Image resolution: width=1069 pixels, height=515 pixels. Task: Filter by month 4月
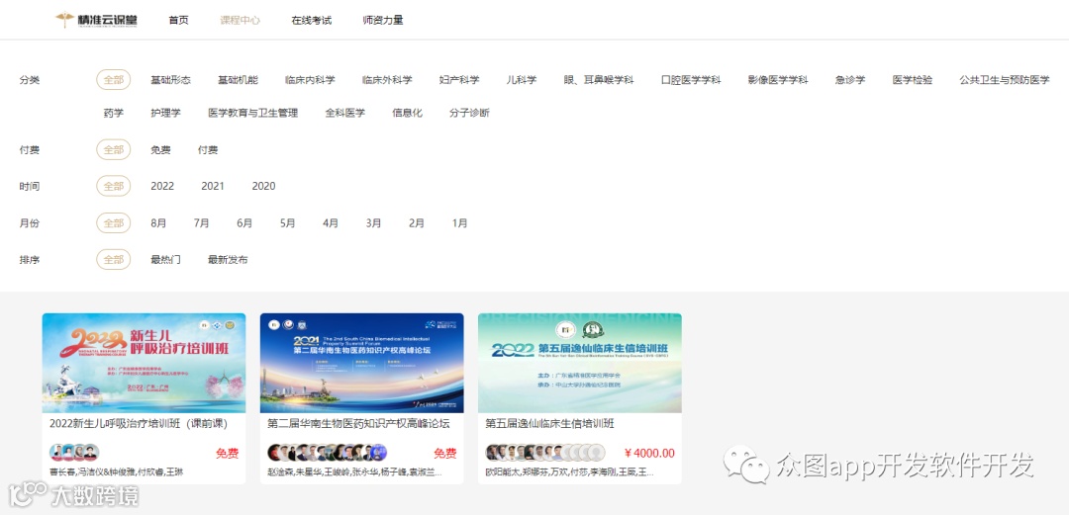coord(330,222)
